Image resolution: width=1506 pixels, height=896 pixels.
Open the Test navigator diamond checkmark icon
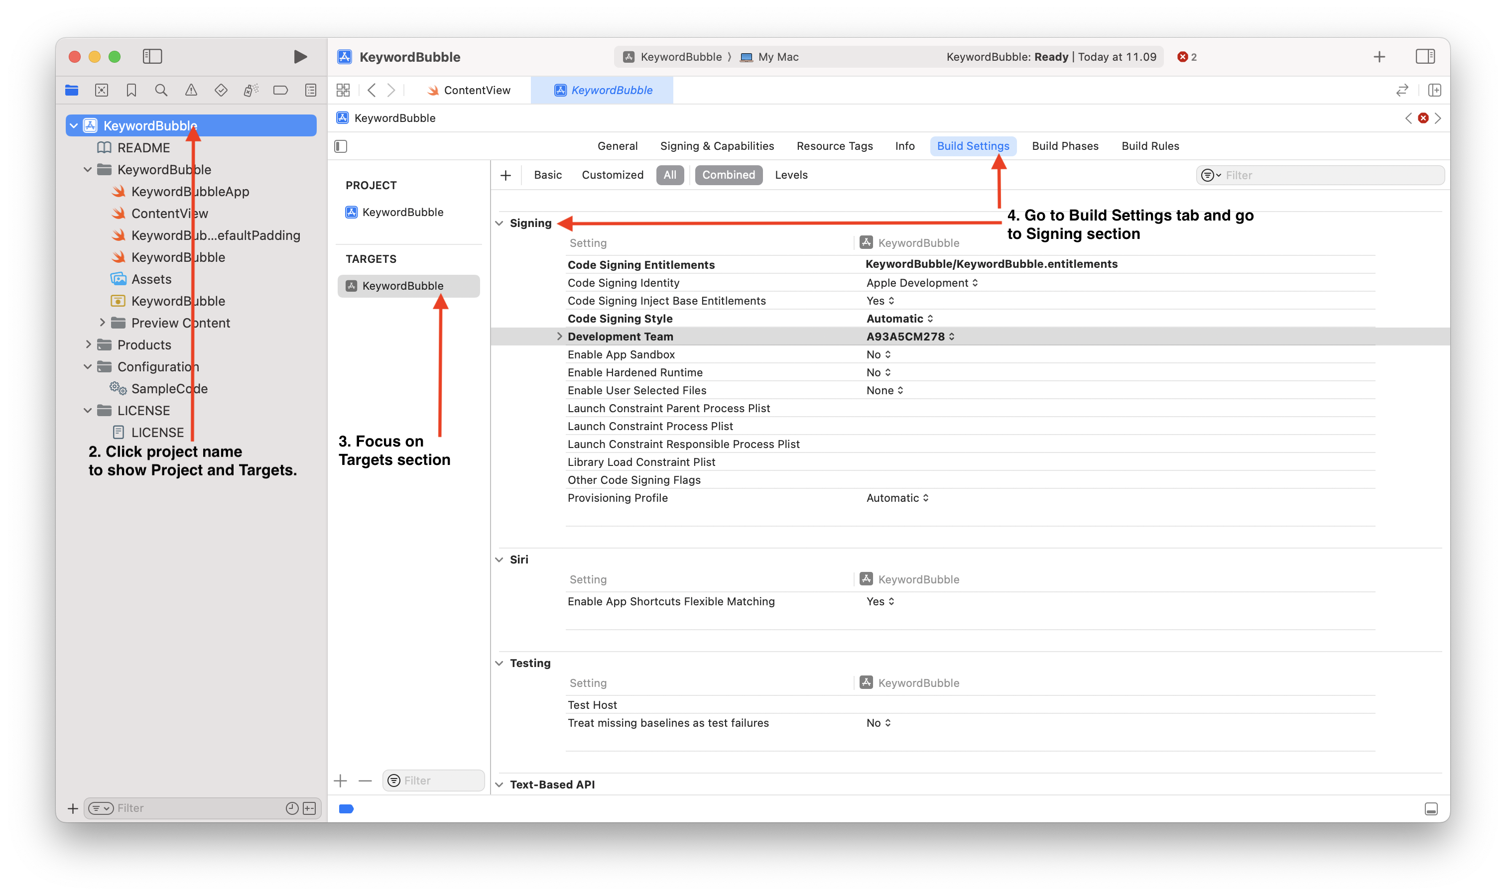tap(221, 90)
